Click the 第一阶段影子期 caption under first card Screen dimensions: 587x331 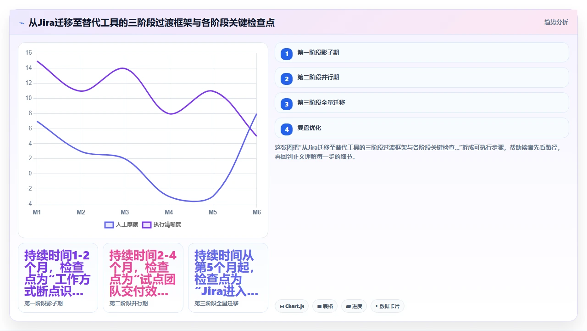pyautogui.click(x=44, y=303)
